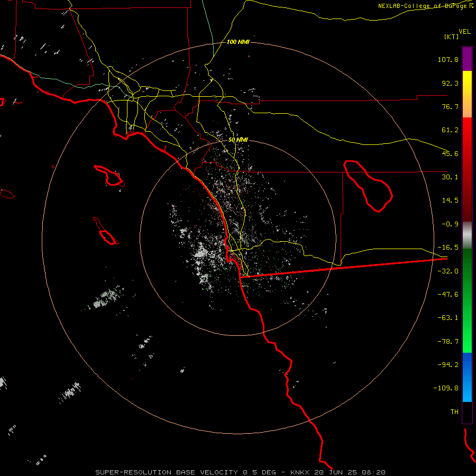Click the -63.1 scale value
The image size is (476, 476).
[x=448, y=318]
